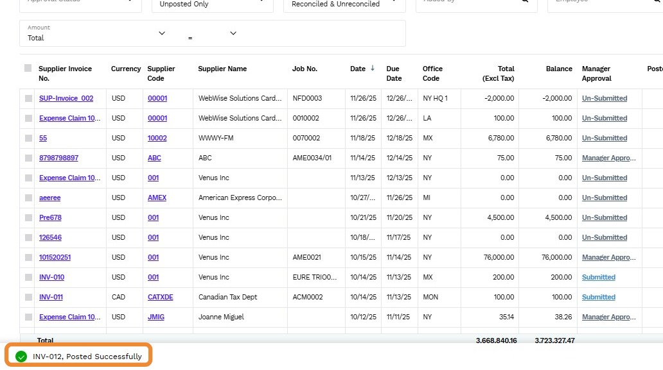663x370 pixels.
Task: Click the INV-012 Posted Successfully notification
Action: click(87, 357)
